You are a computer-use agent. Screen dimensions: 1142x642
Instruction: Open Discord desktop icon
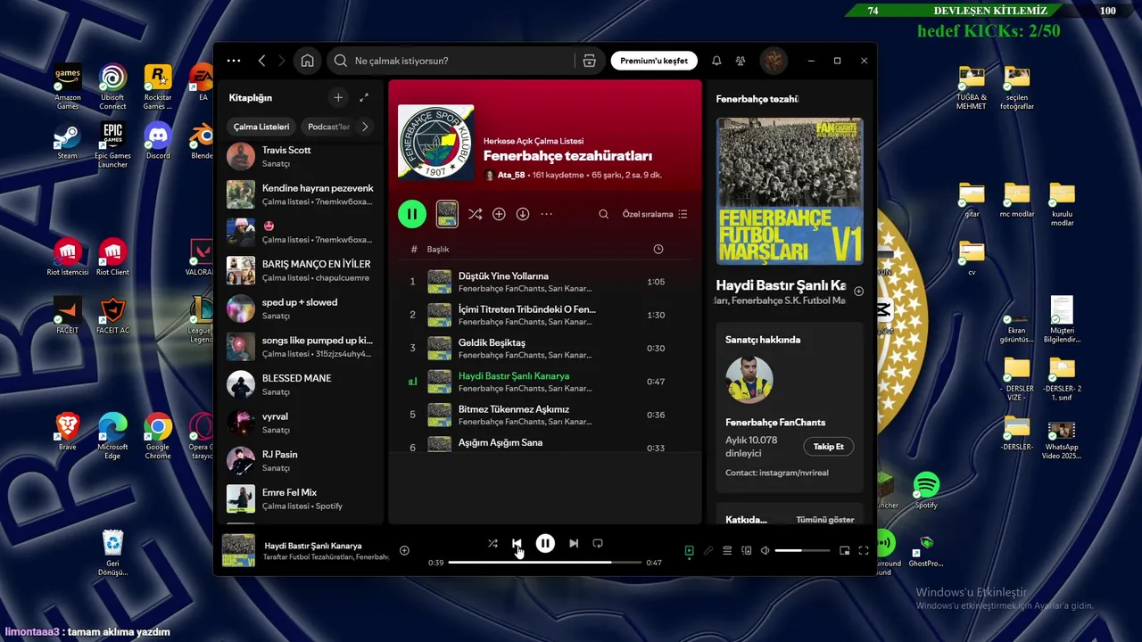pyautogui.click(x=158, y=140)
